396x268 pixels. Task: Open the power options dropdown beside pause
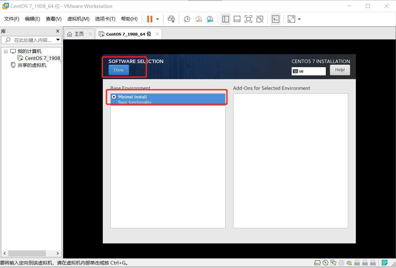pos(157,19)
